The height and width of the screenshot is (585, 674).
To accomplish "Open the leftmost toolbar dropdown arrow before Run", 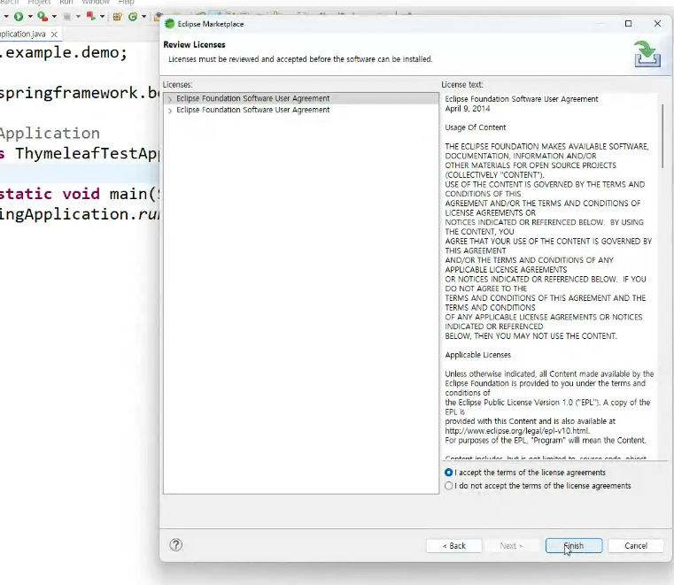I will pyautogui.click(x=6, y=17).
